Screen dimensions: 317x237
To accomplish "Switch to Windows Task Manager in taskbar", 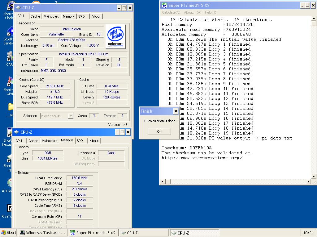I will click(x=43, y=233).
